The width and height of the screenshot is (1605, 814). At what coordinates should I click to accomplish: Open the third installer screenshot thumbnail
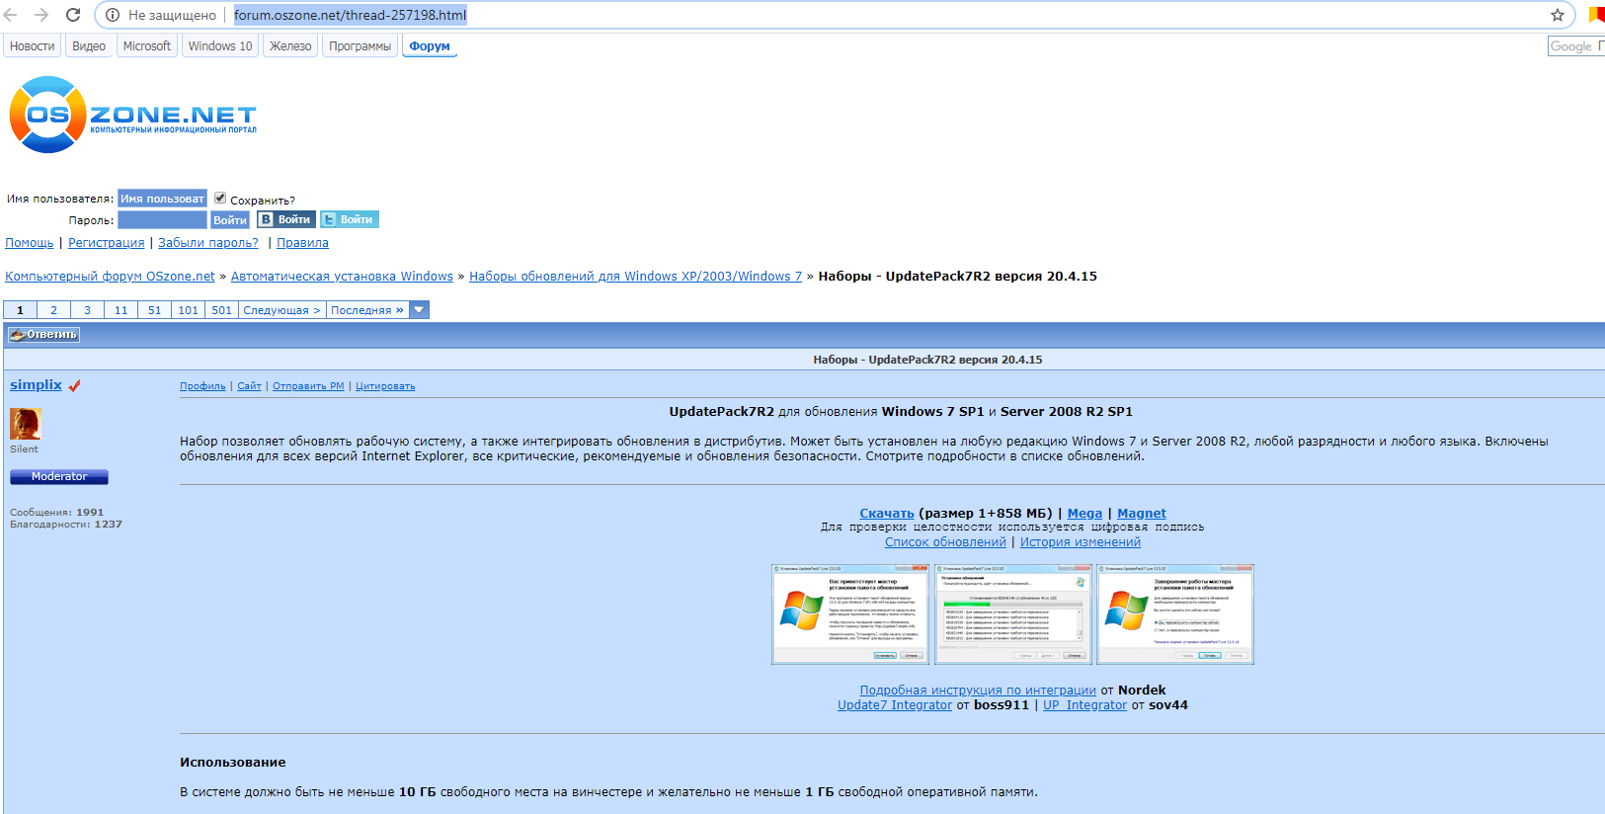[x=1175, y=613]
